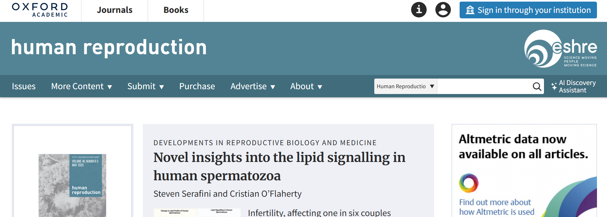Viewport: 607px width, 217px height.
Task: Expand the Submit menu
Action: tap(145, 86)
